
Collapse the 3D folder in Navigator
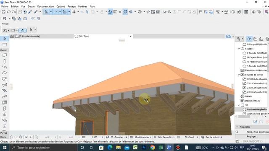point(239,105)
